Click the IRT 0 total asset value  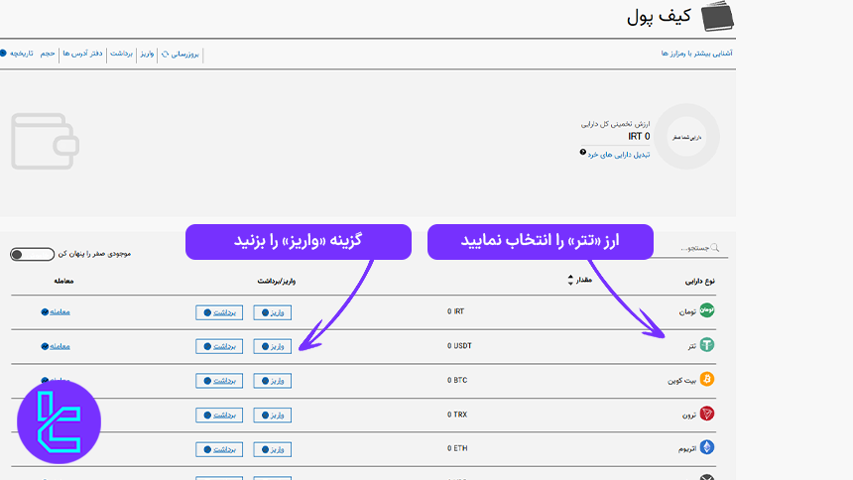click(x=639, y=136)
